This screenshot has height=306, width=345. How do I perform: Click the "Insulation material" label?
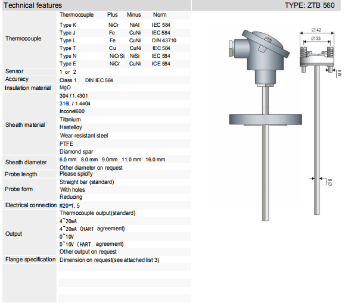[x=28, y=88]
